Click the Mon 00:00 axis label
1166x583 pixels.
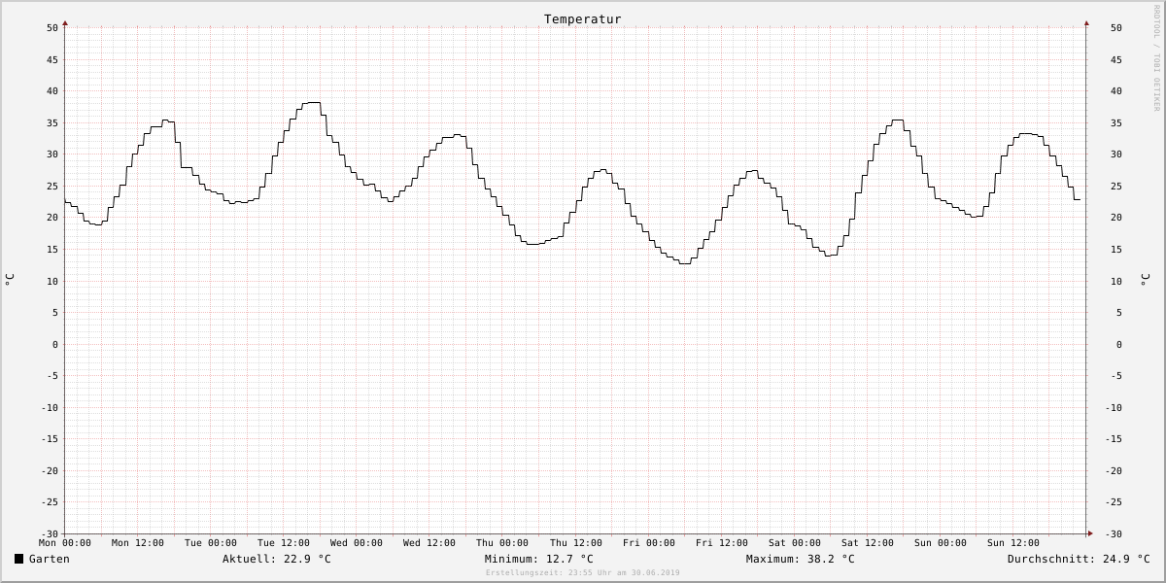coord(65,543)
